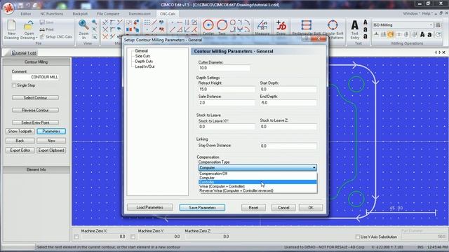The height and width of the screenshot is (252, 449).
Task: Click the New Drawing icon
Action: pos(11,26)
